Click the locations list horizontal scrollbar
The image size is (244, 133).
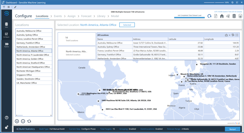click(34, 115)
